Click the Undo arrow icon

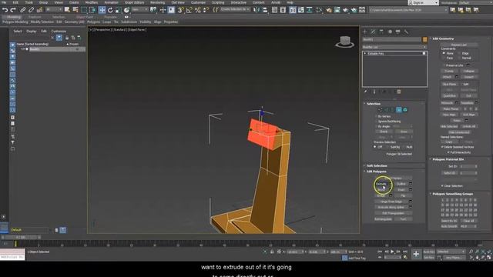(x=5, y=10)
